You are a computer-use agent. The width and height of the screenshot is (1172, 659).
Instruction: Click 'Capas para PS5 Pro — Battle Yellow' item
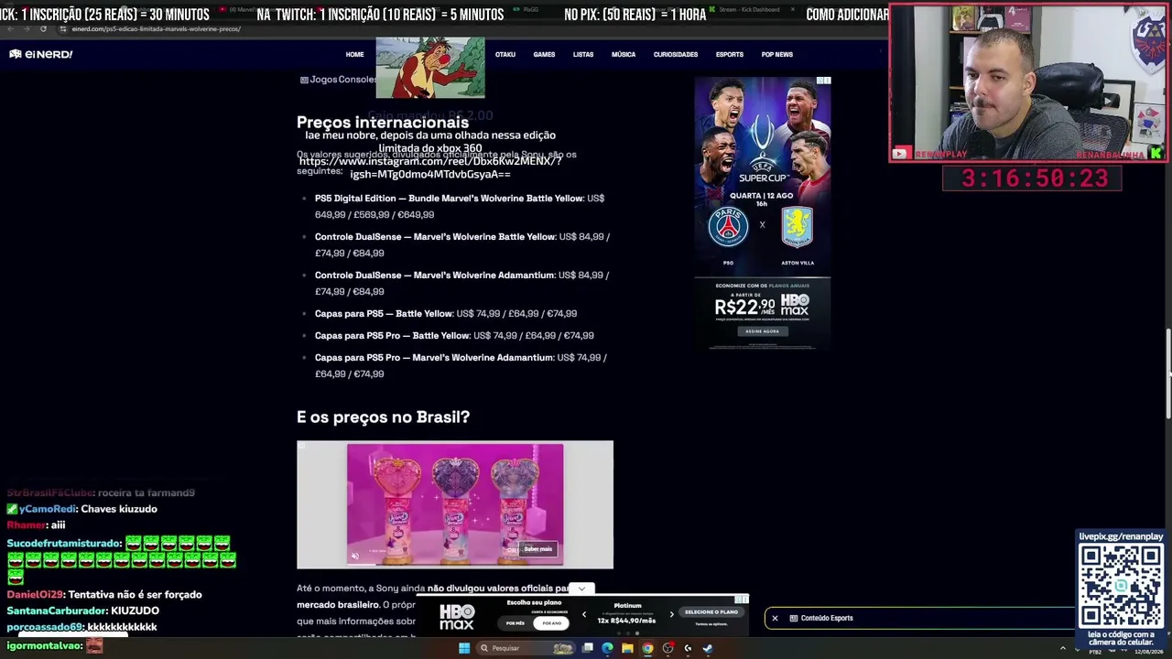pyautogui.click(x=454, y=335)
